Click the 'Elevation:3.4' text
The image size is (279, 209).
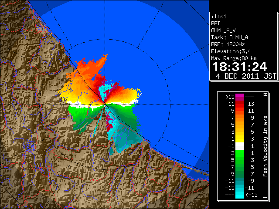(231, 51)
